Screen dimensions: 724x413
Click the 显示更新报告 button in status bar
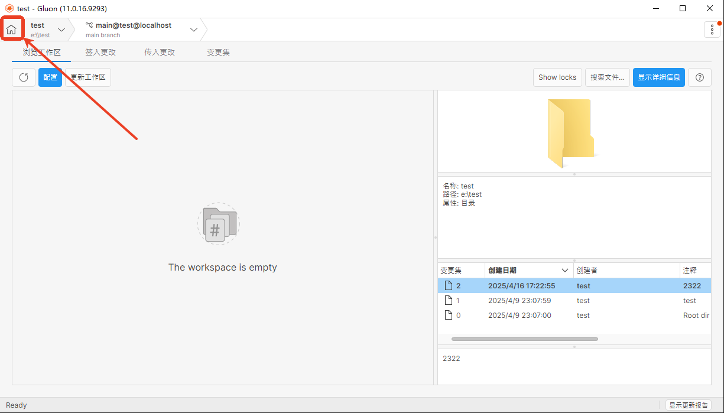(x=689, y=405)
